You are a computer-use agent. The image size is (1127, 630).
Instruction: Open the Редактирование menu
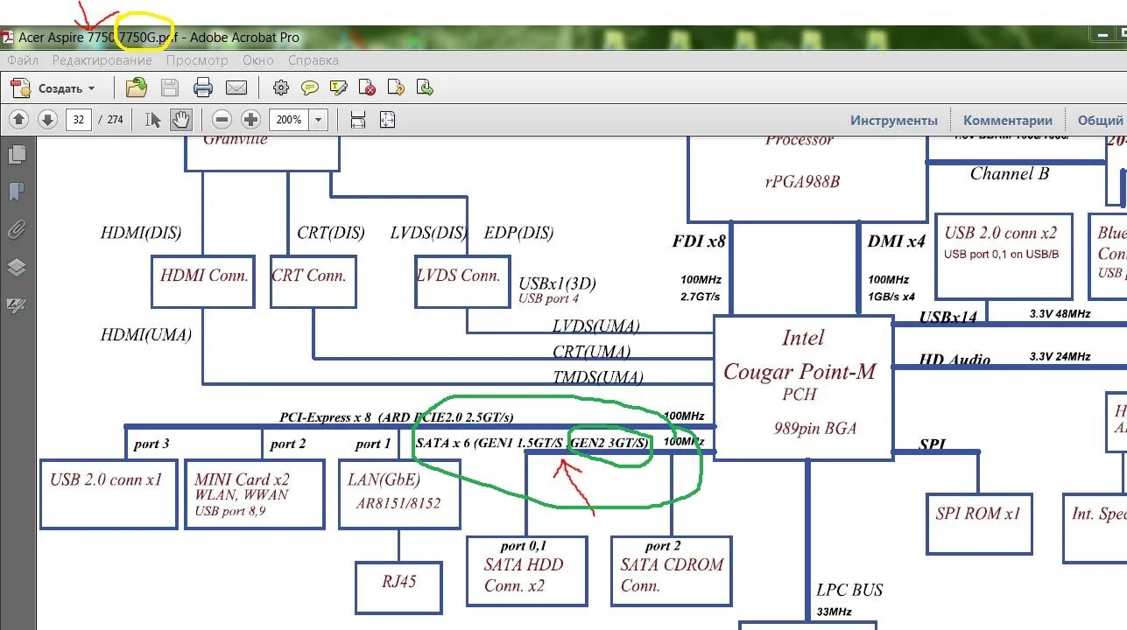pyautogui.click(x=102, y=60)
